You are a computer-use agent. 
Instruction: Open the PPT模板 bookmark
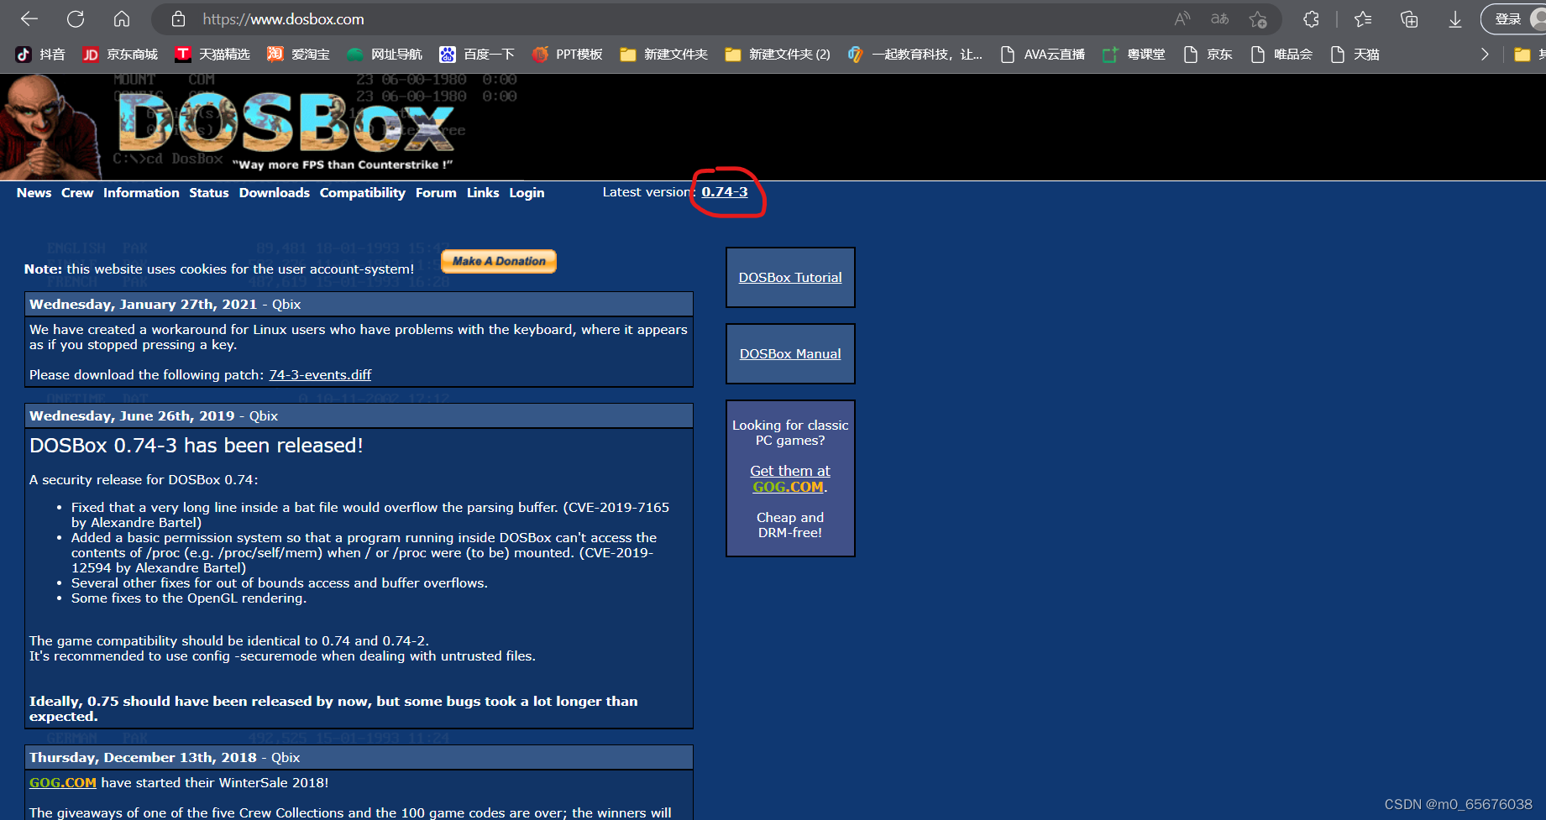point(568,55)
